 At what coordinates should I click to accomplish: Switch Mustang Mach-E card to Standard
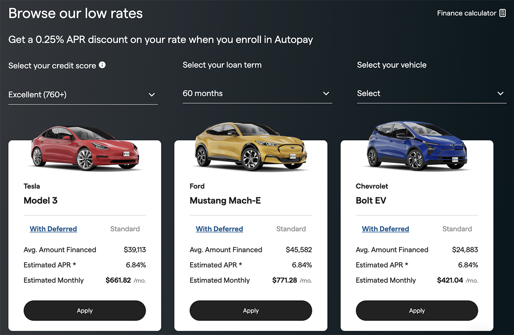click(291, 229)
